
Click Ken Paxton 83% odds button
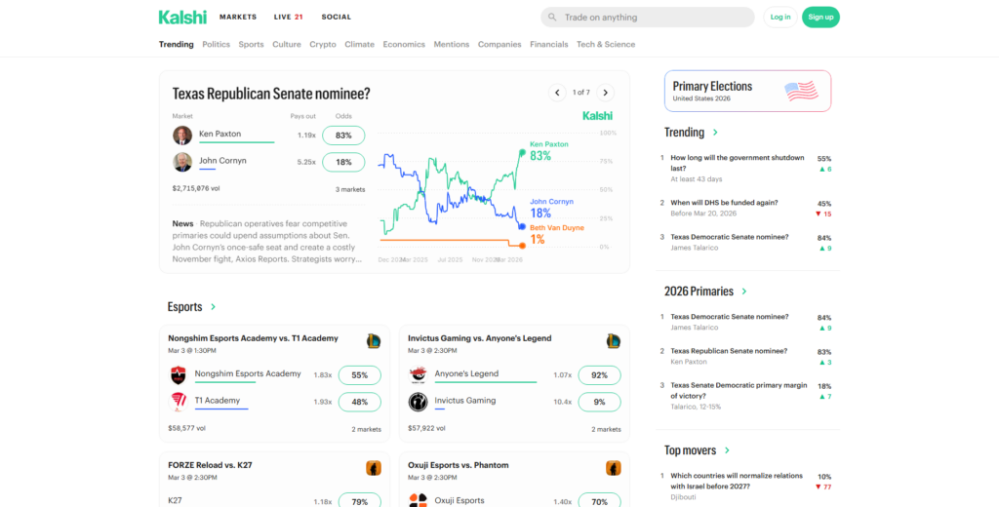[x=343, y=136]
